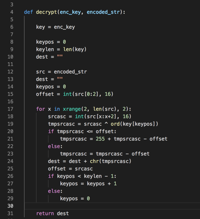The width and height of the screenshot is (200, 219).
Task: Click line number 4 in the gutter
Action: [12, 12]
